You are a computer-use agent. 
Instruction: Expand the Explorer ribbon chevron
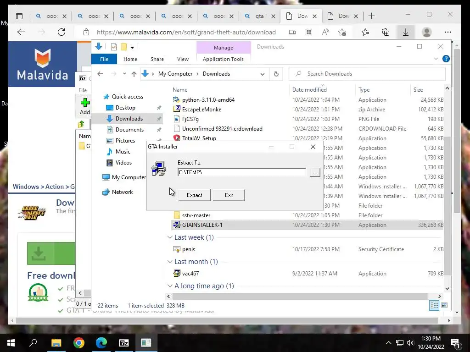coord(436,59)
